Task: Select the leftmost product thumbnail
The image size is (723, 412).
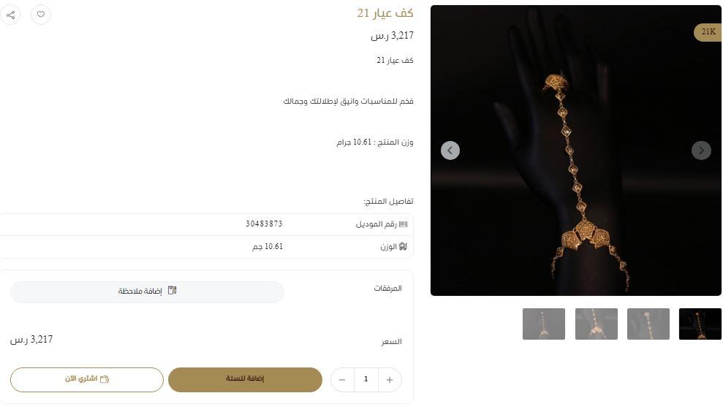Action: (544, 324)
